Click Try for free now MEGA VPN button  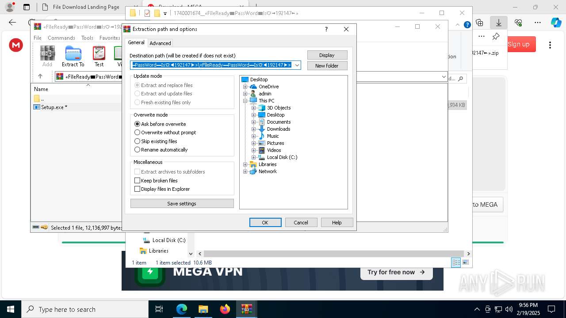(x=395, y=272)
